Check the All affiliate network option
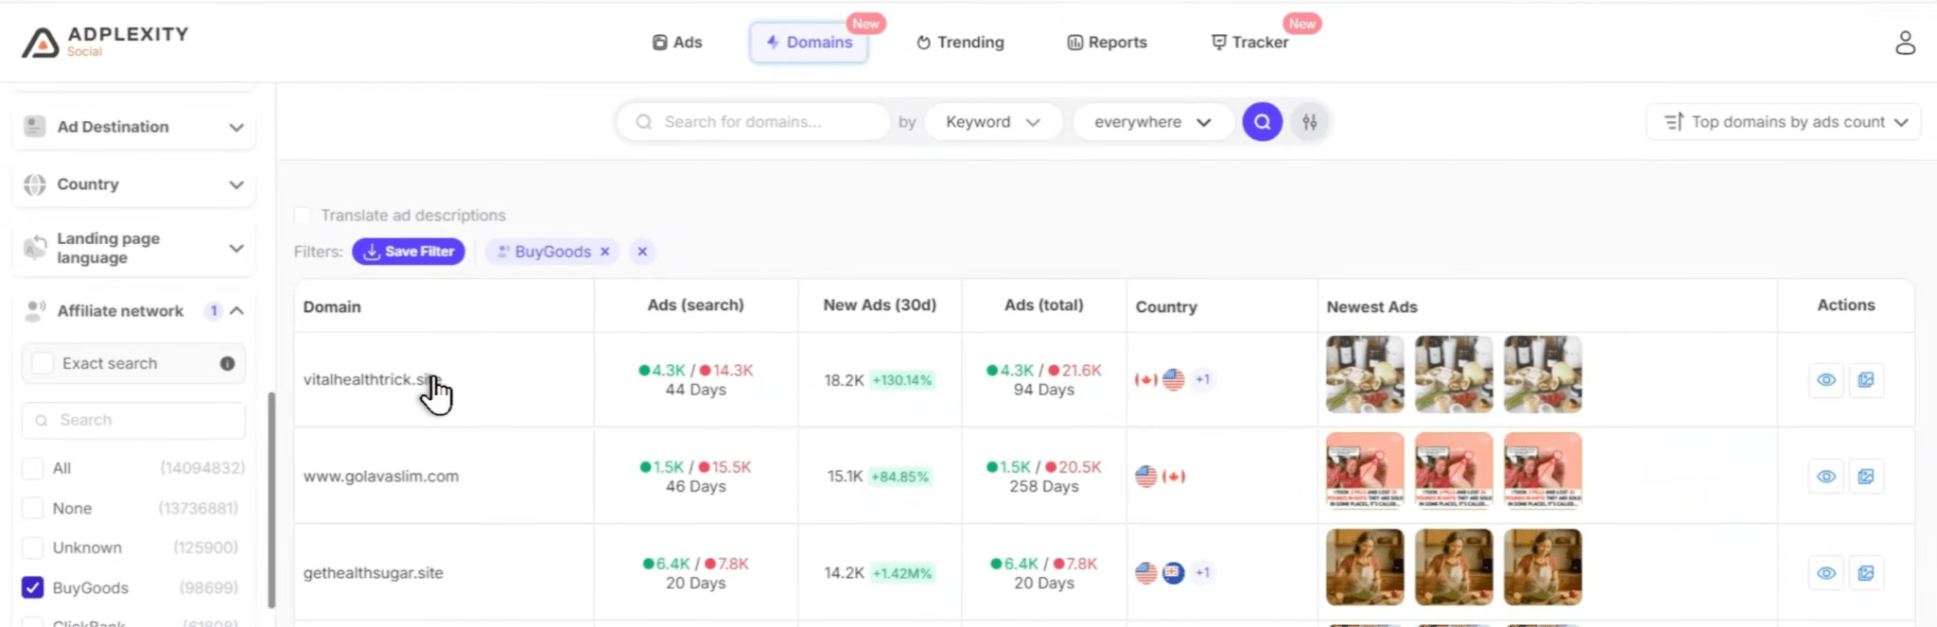1937x627 pixels. (x=32, y=468)
